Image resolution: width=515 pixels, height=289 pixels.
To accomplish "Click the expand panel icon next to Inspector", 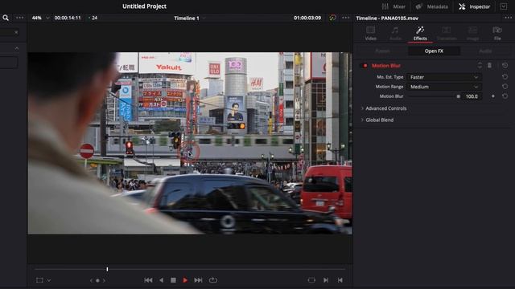I will pyautogui.click(x=504, y=6).
